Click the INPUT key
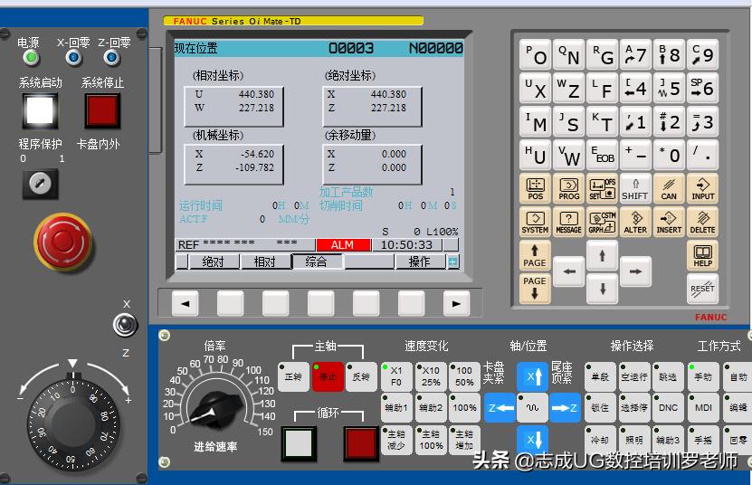Viewport: 752px width, 485px height. click(702, 188)
